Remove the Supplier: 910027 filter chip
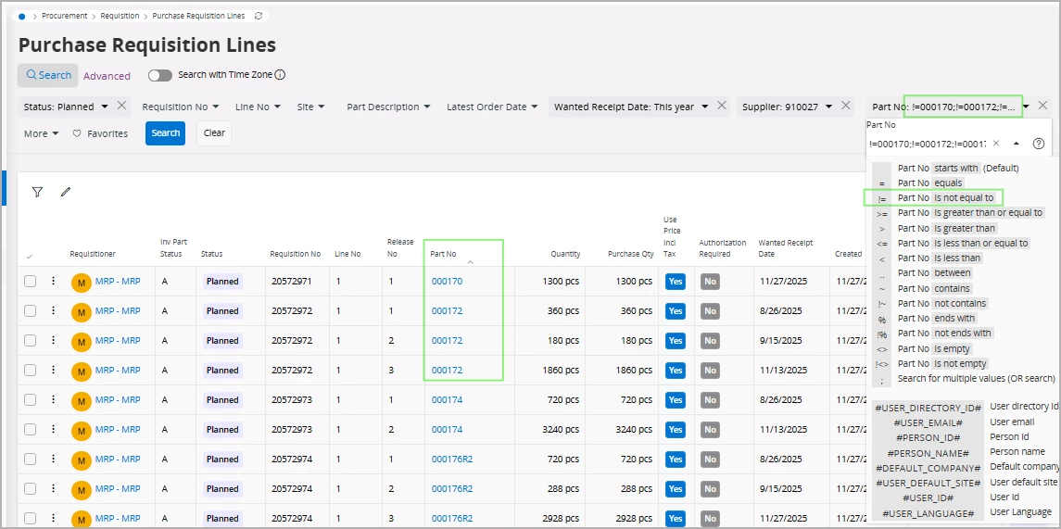The width and height of the screenshot is (1061, 529). click(x=845, y=106)
